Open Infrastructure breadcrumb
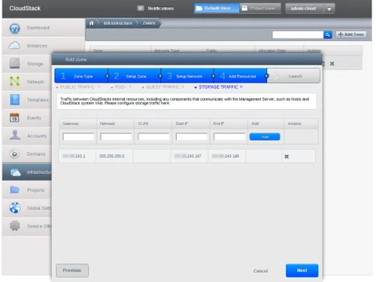This screenshot has height=282, width=376. [118, 23]
